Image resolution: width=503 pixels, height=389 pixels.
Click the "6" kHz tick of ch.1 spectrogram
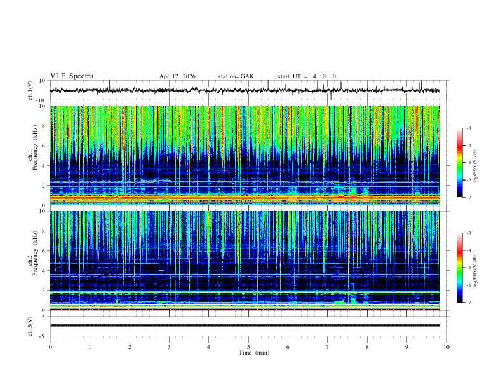click(x=44, y=146)
